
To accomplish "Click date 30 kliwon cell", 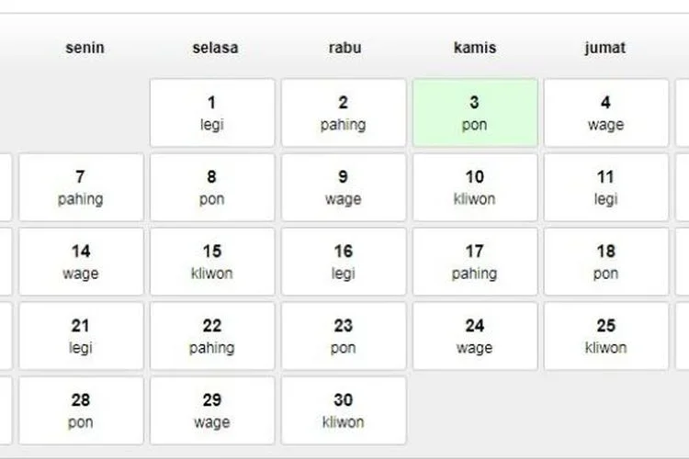I will (344, 410).
